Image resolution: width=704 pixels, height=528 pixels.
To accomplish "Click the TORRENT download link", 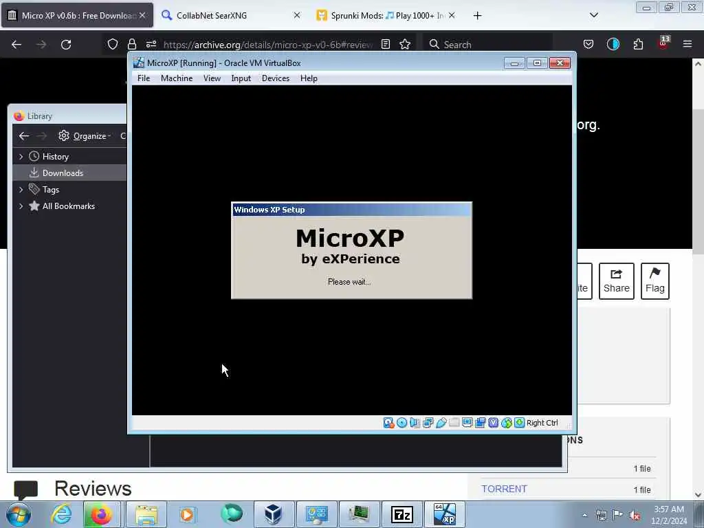I will [504, 489].
